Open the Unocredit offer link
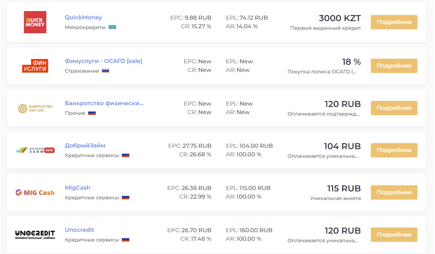The height and width of the screenshot is (254, 435). tap(80, 230)
